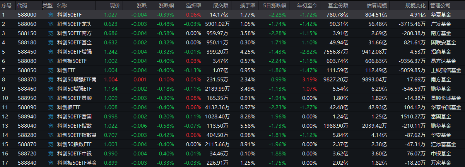Click the 宽 type marker for 588450
465x167 pixels.
pos(51,52)
